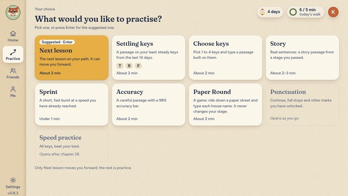Click the T key chip
The height and width of the screenshot is (196, 348).
(120, 66)
